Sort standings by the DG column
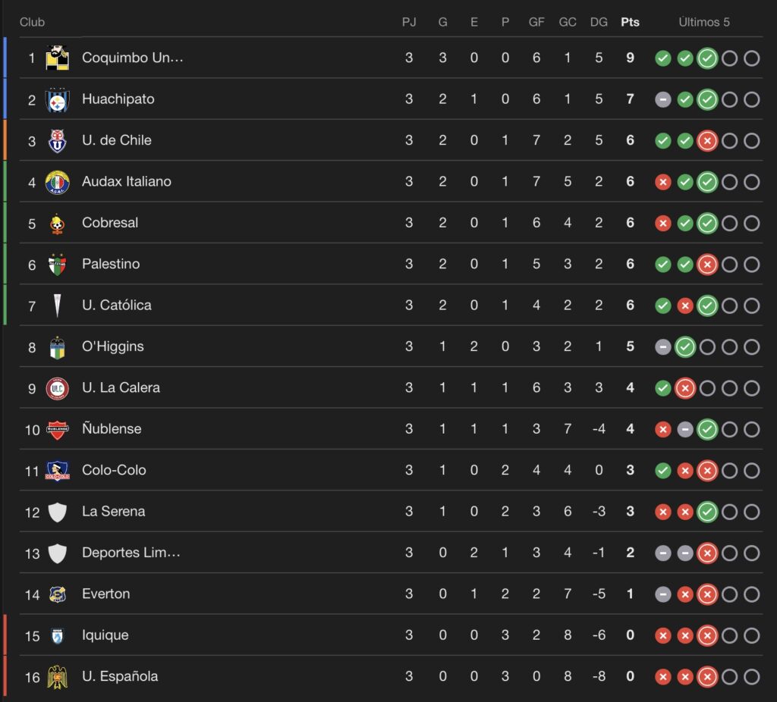Image resolution: width=777 pixels, height=702 pixels. point(599,22)
